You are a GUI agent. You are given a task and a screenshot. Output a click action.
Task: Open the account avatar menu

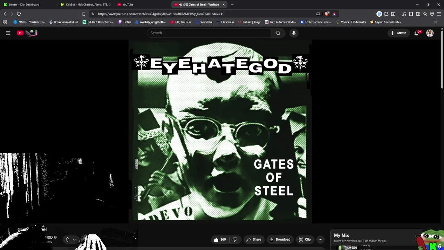pyautogui.click(x=430, y=33)
